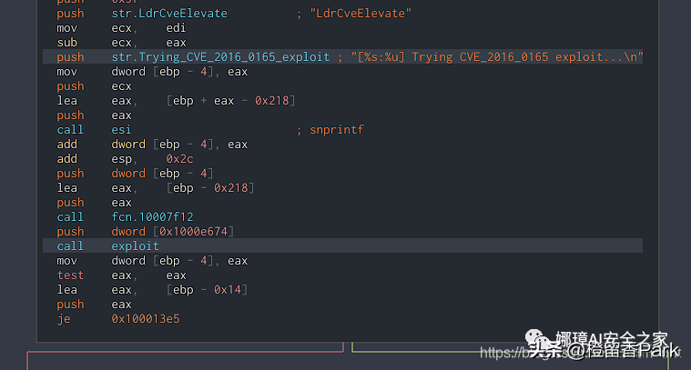This screenshot has width=691, height=370.
Task: Click the str.LdrCveElevate string reference
Action: [169, 14]
